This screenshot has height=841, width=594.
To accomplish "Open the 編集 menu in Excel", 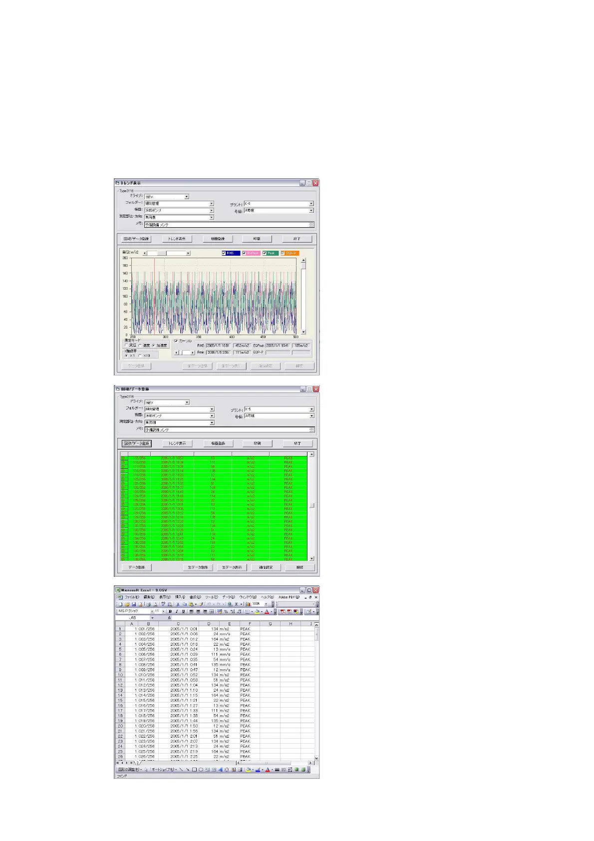I will click(x=149, y=597).
